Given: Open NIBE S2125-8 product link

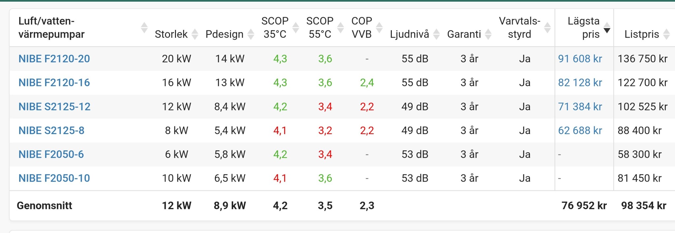Looking at the screenshot, I should click(x=51, y=131).
